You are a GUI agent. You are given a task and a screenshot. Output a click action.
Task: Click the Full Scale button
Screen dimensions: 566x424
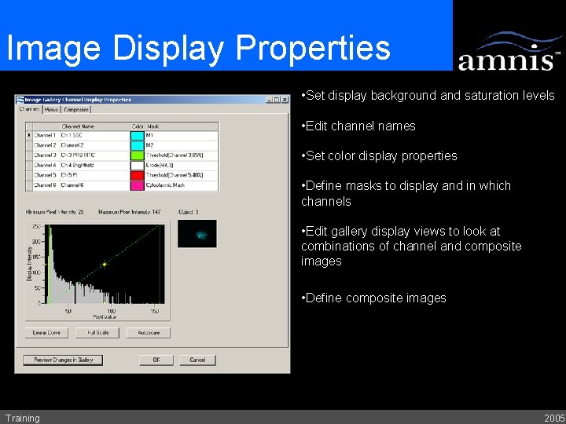pyautogui.click(x=97, y=332)
